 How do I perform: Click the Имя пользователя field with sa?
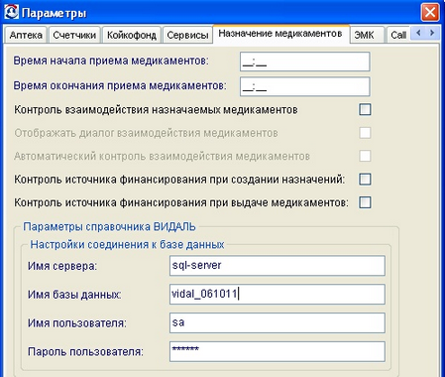click(x=278, y=322)
